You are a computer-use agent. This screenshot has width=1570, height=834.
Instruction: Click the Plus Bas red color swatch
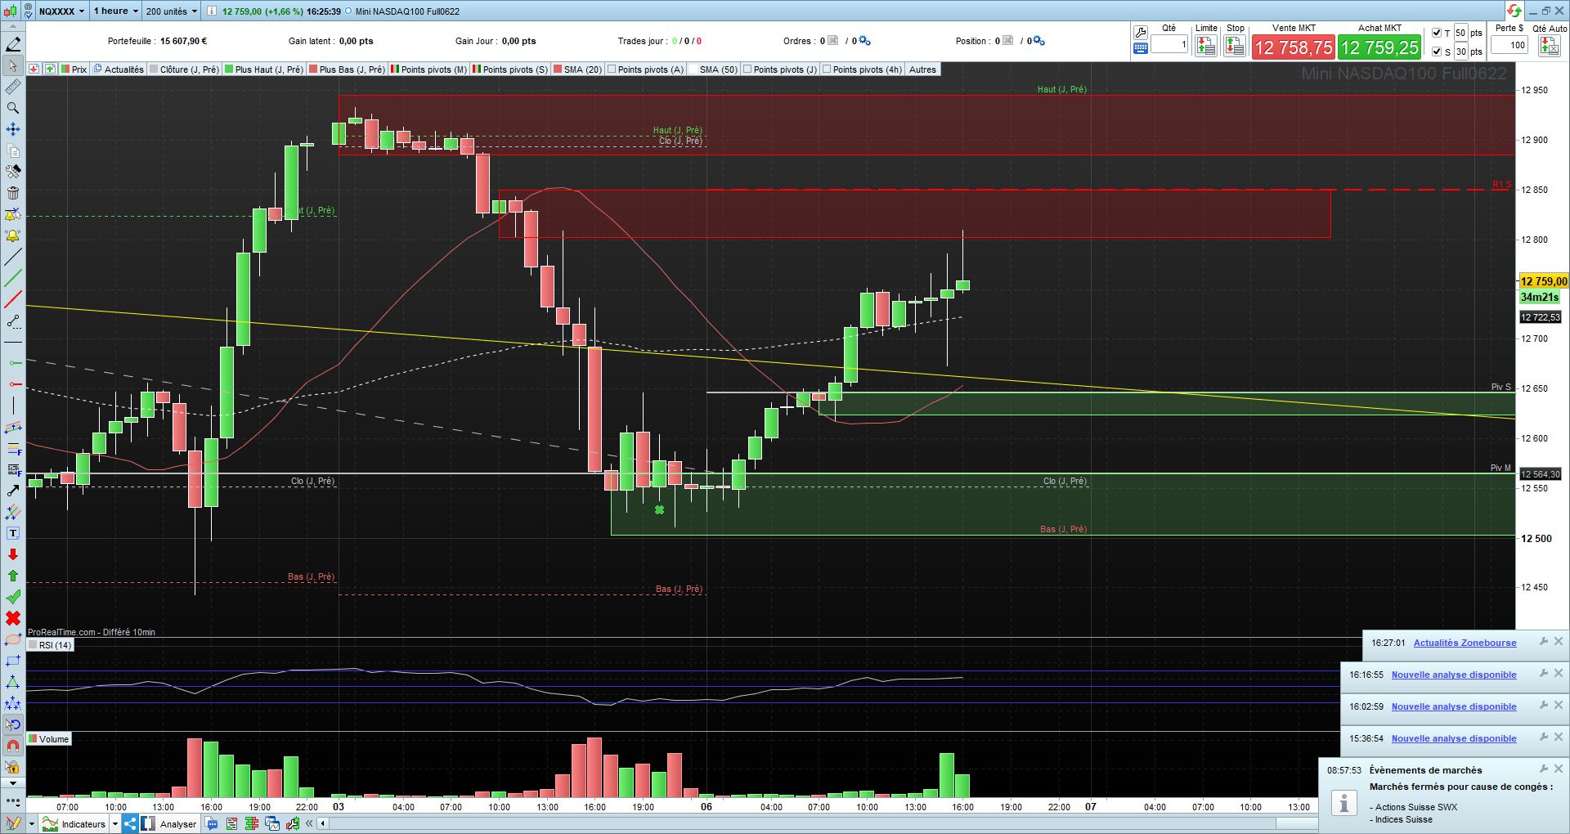tap(313, 69)
